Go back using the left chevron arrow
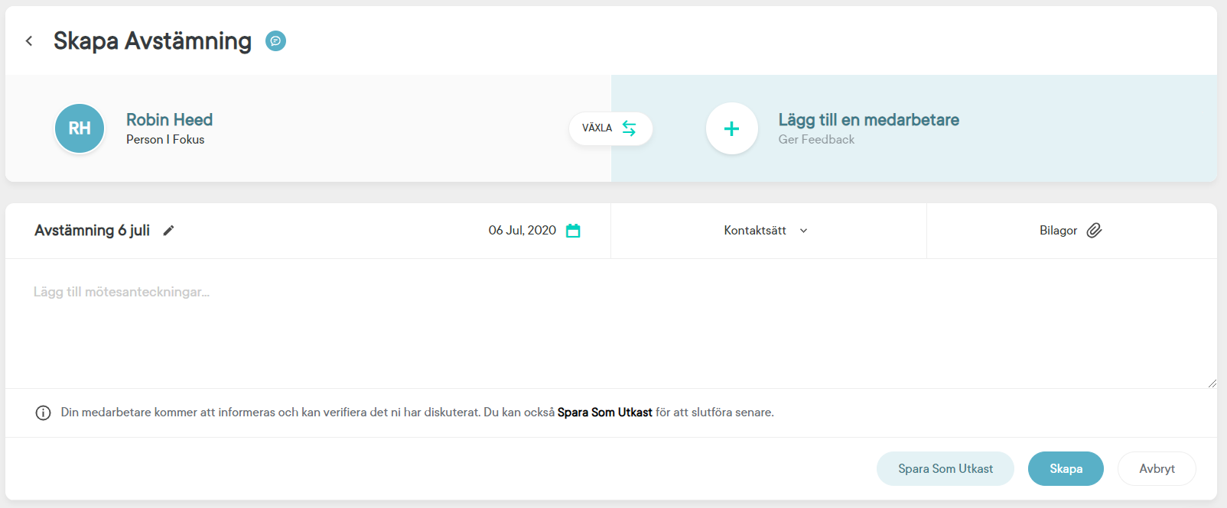The height and width of the screenshot is (508, 1227). pos(29,41)
